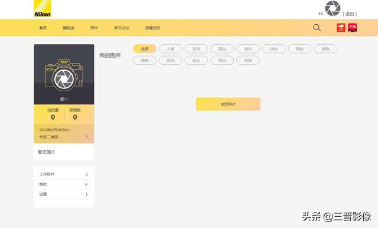Open the 设置 sidebar entry

tap(64, 194)
